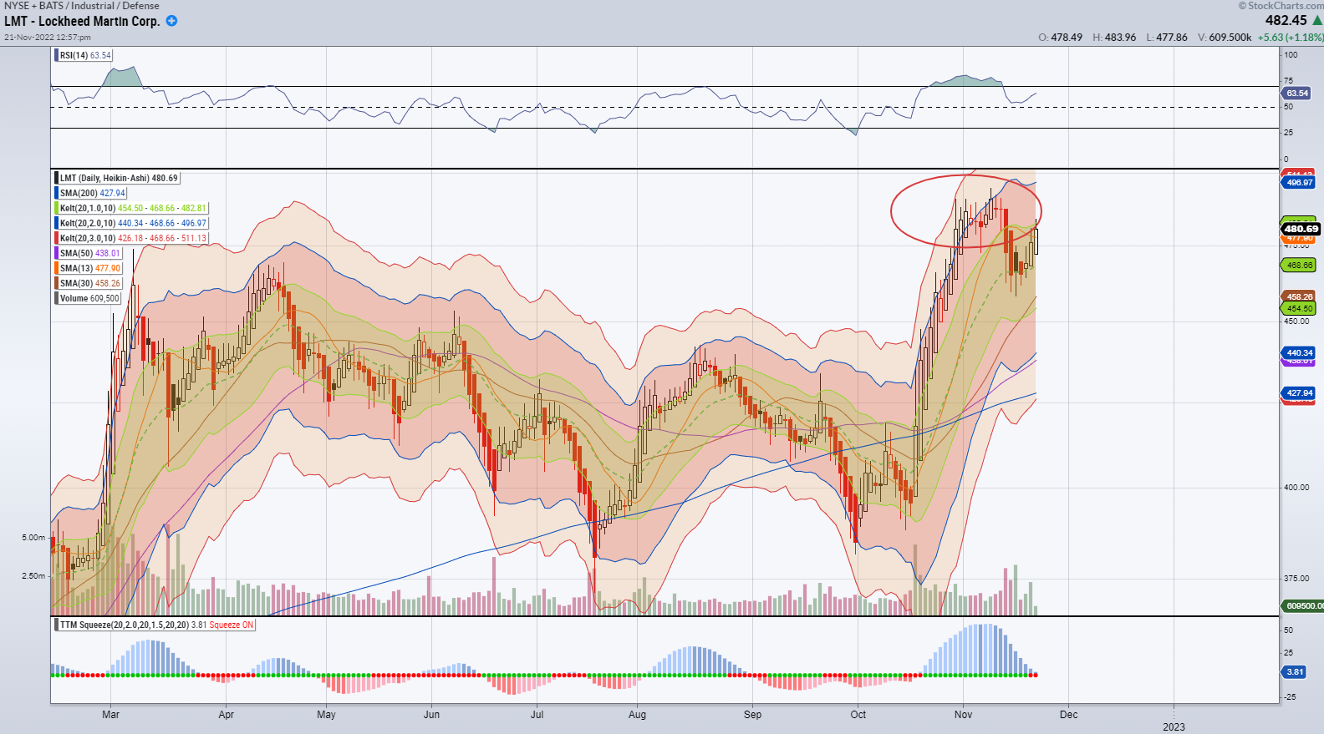This screenshot has width=1324, height=734.
Task: Click the 2023 year label on the date axis
Action: tap(1174, 726)
